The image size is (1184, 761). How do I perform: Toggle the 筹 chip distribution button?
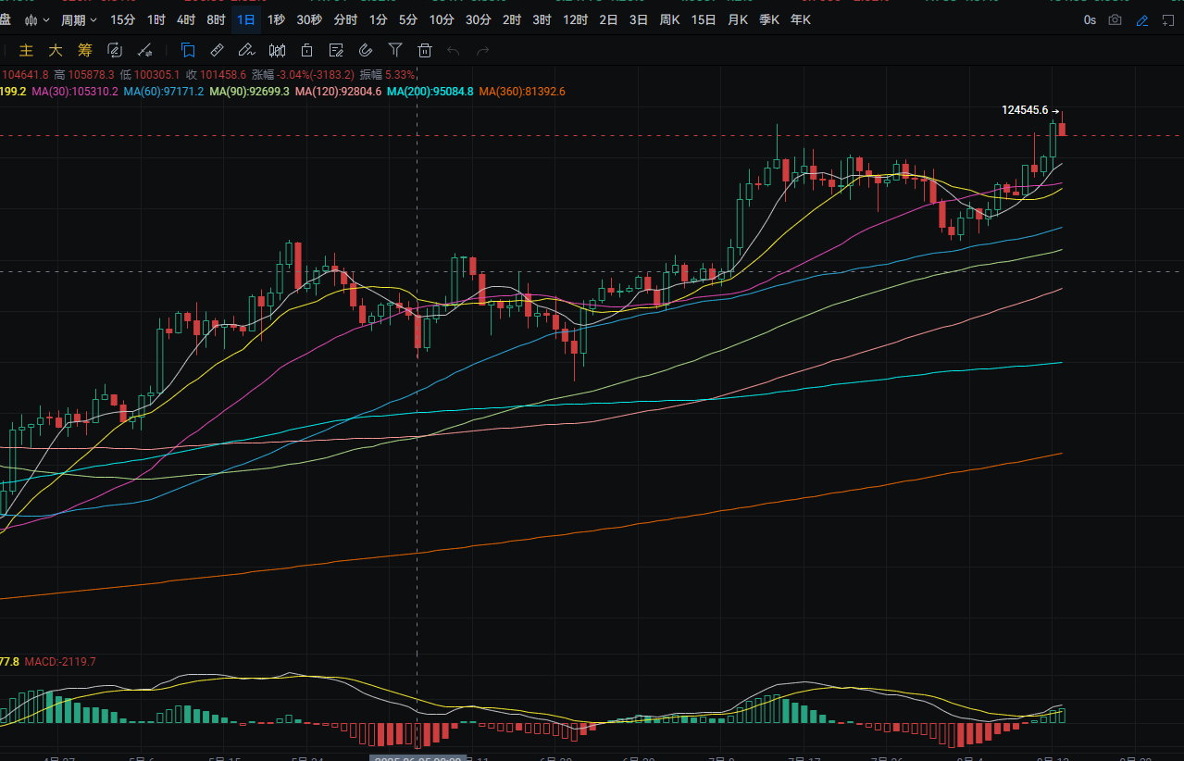pyautogui.click(x=85, y=50)
